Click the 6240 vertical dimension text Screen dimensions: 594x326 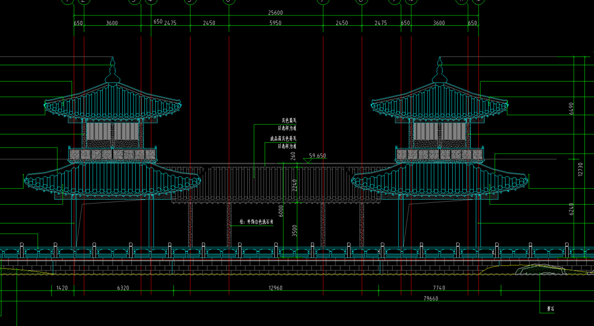coord(571,209)
